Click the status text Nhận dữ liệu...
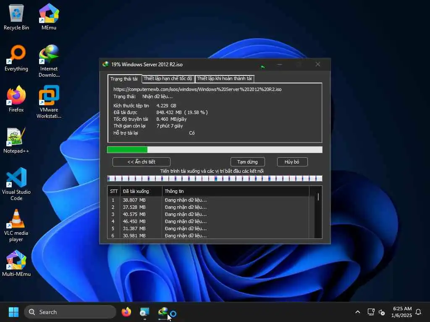This screenshot has width=430, height=322. click(x=157, y=97)
